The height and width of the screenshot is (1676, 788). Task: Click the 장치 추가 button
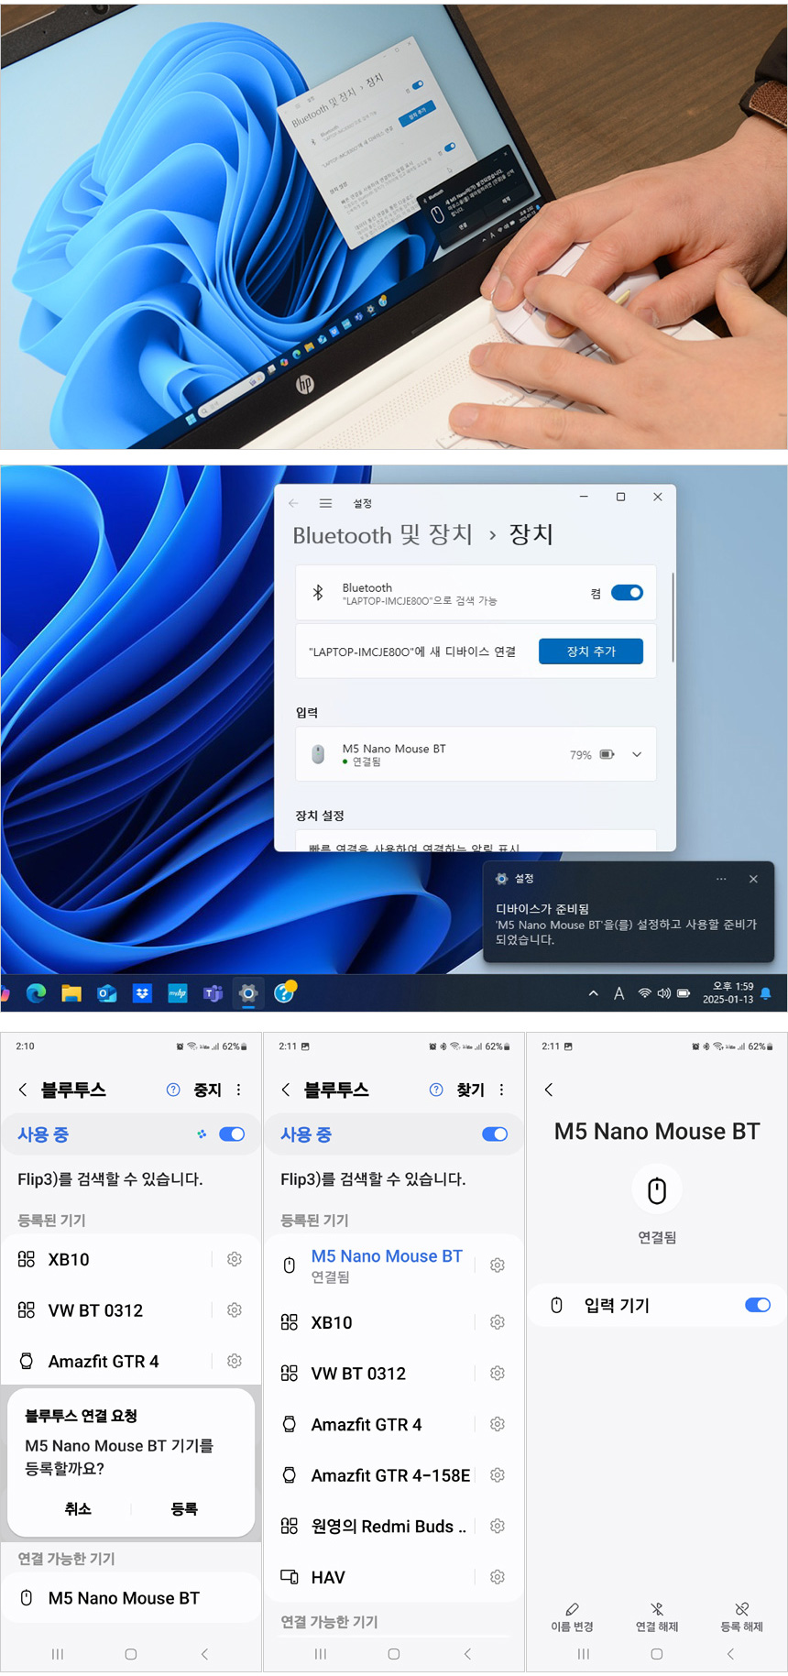[x=590, y=652]
